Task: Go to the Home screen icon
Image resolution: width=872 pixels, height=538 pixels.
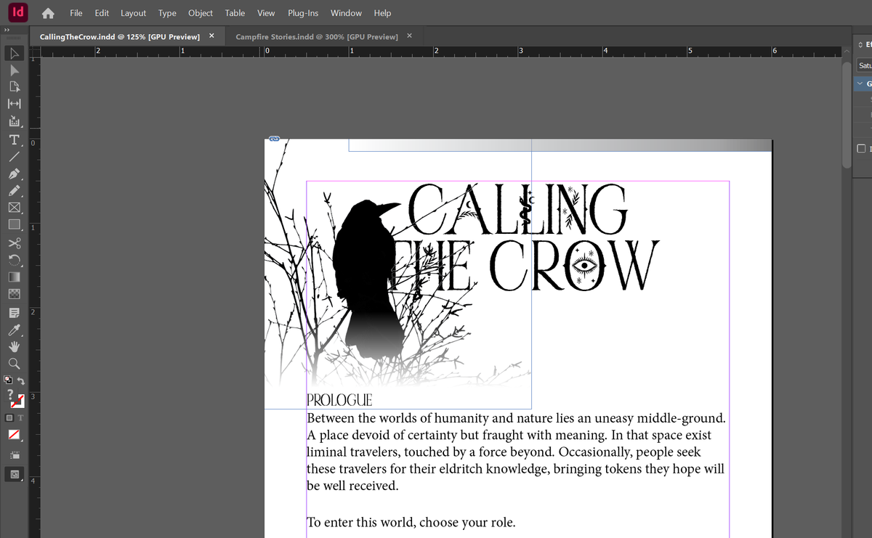Action: pyautogui.click(x=48, y=13)
